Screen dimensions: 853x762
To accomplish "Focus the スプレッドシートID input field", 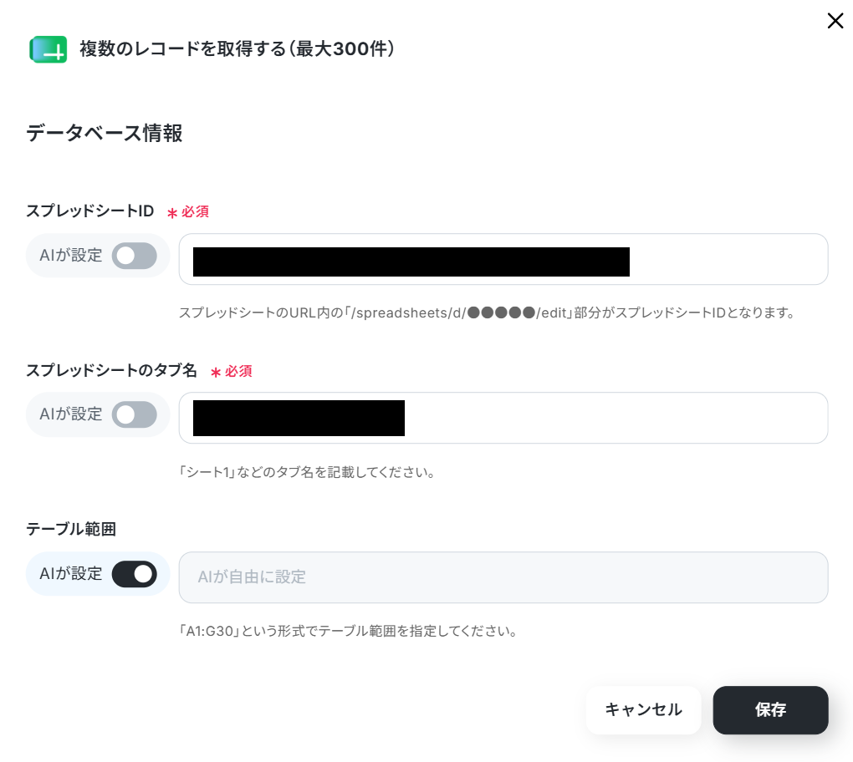I will pos(503,259).
